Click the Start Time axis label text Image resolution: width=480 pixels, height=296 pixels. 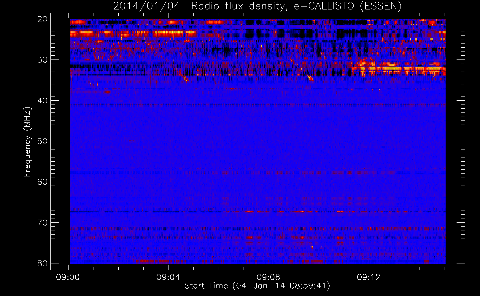(257, 286)
